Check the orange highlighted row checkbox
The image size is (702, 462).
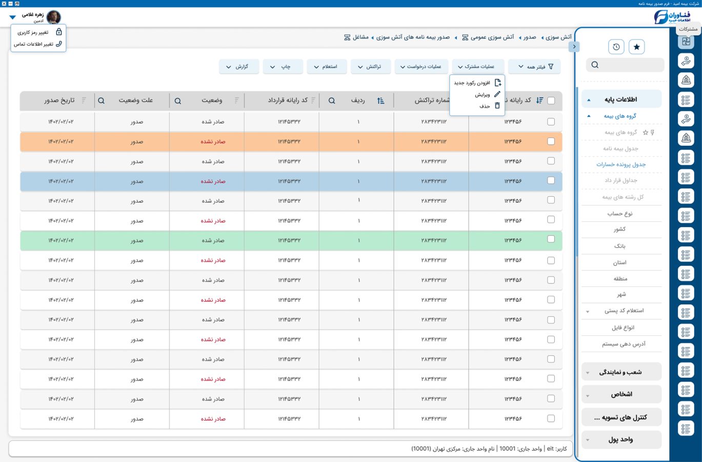coord(551,141)
